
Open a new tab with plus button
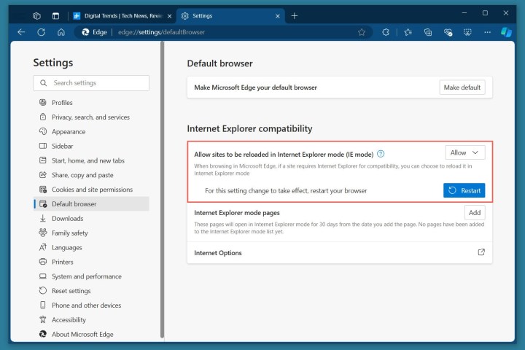tap(295, 15)
